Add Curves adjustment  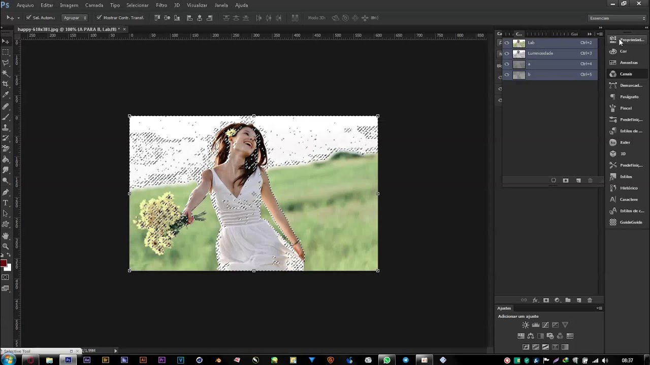545,325
